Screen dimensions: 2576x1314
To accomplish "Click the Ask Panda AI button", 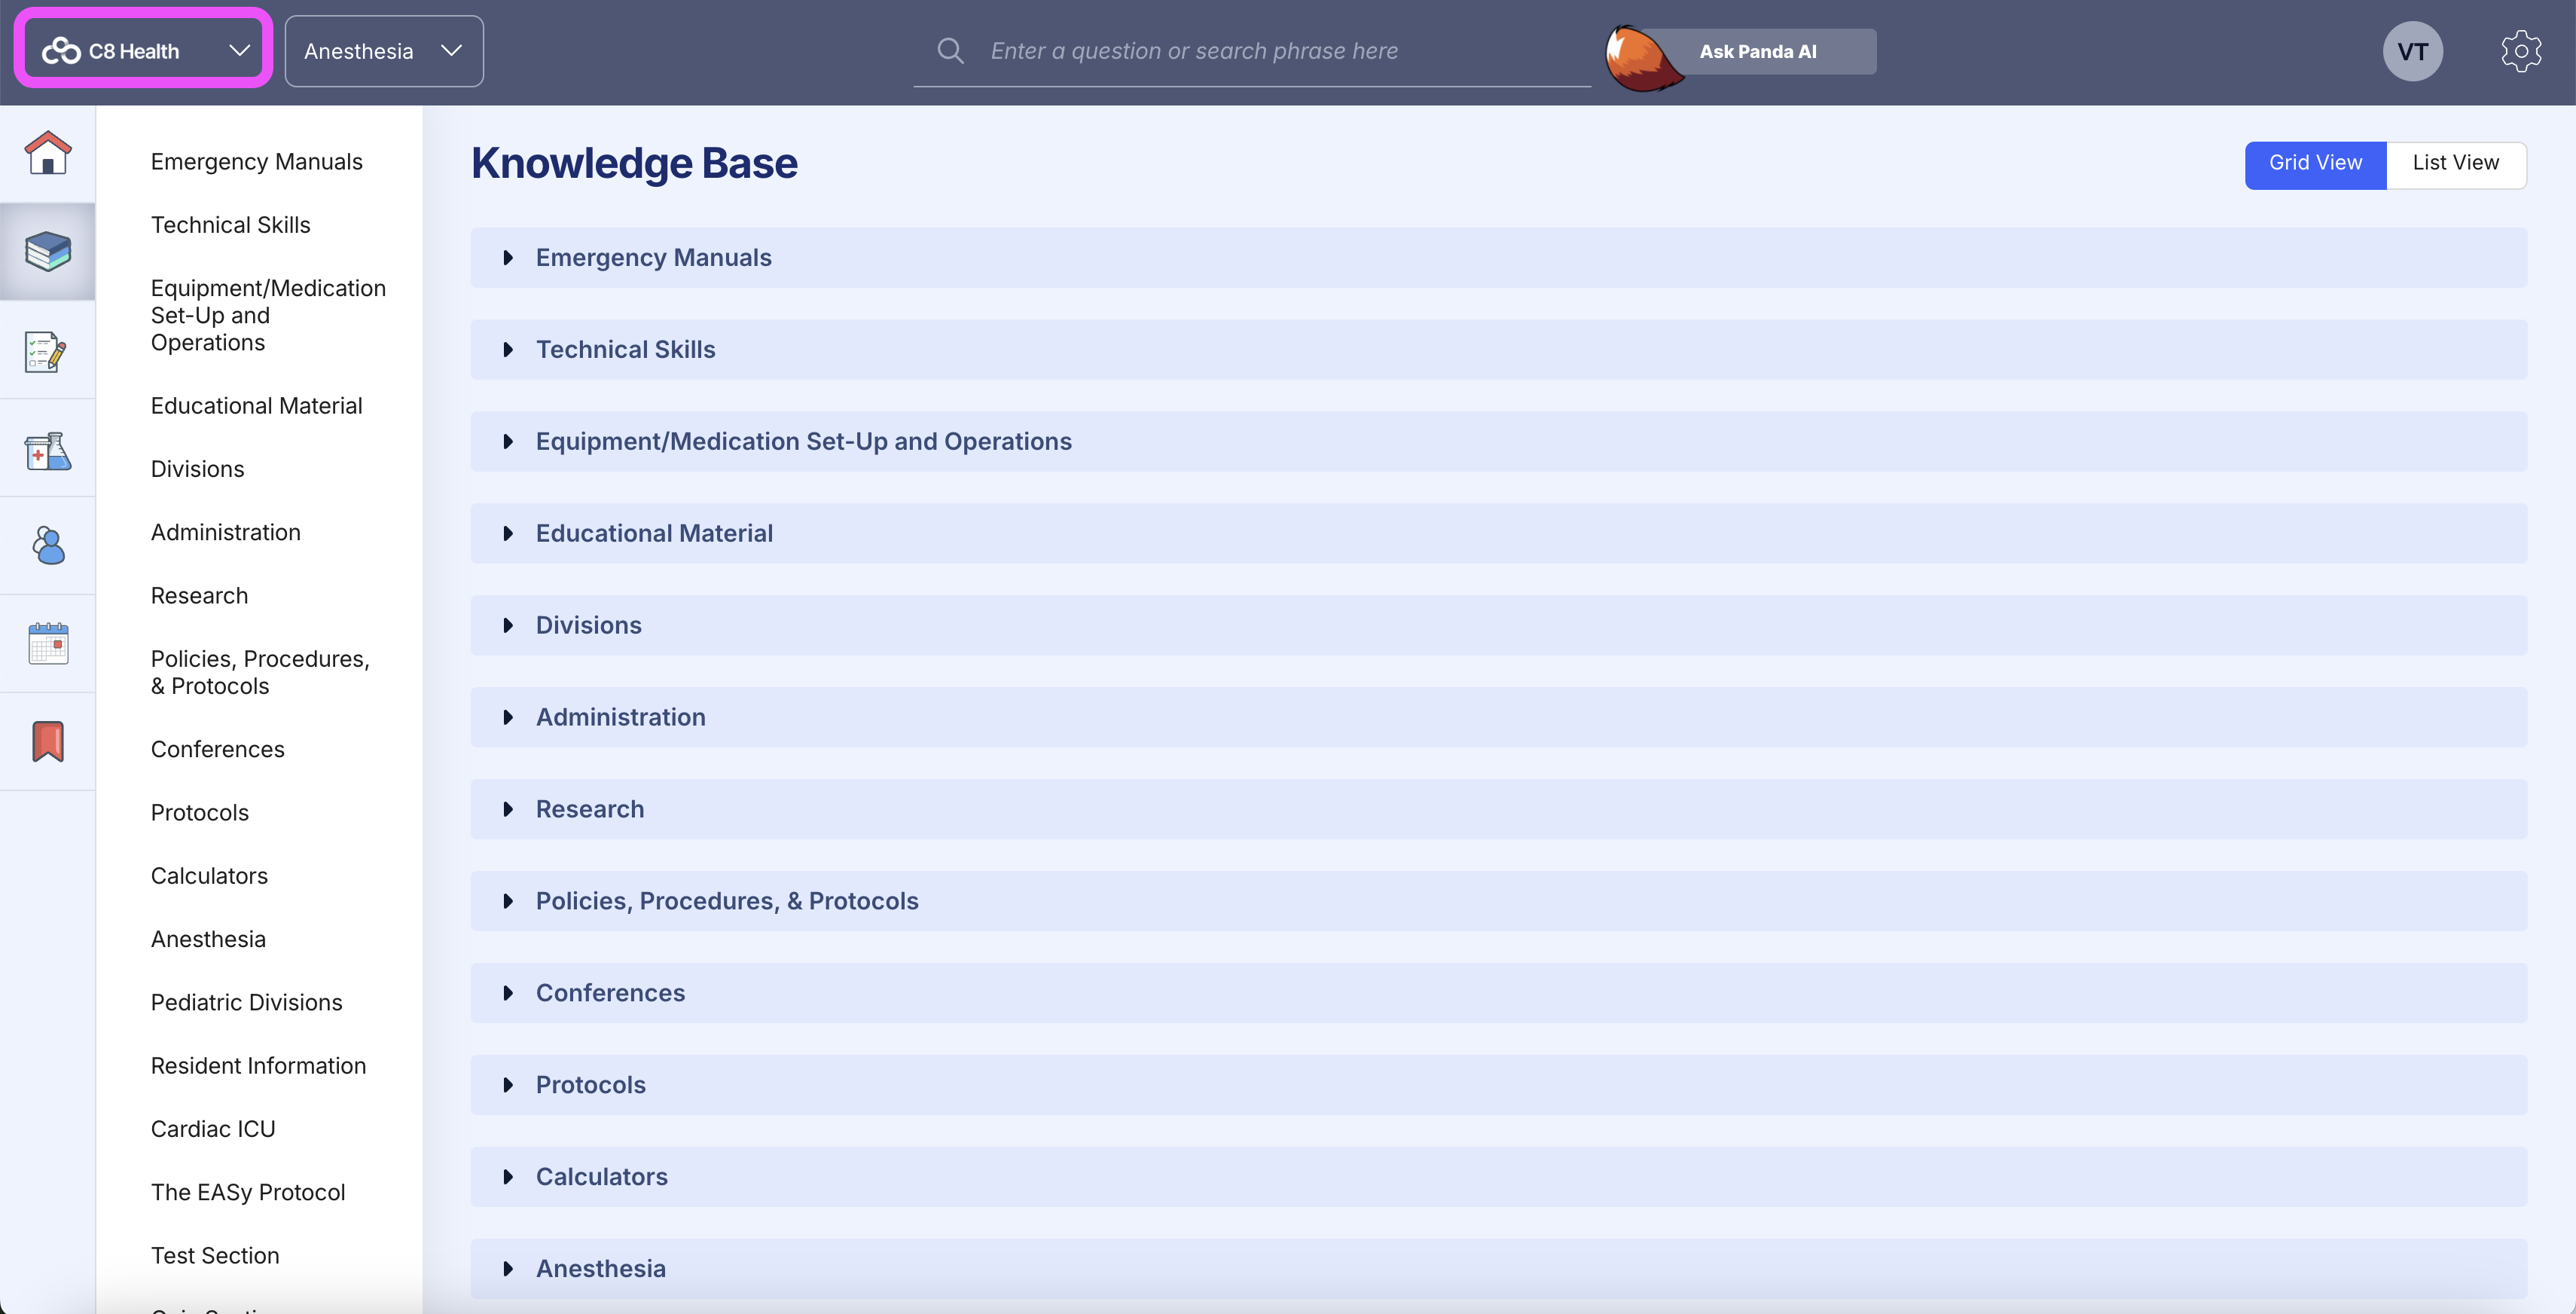I will point(1757,51).
